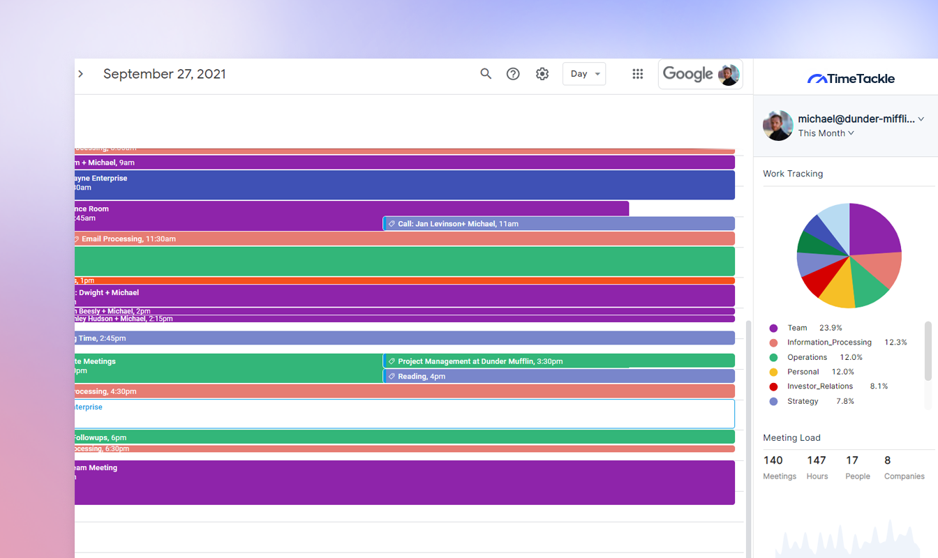Screen dimensions: 938x558
Task: Open the 1pm orange event
Action: (405, 280)
